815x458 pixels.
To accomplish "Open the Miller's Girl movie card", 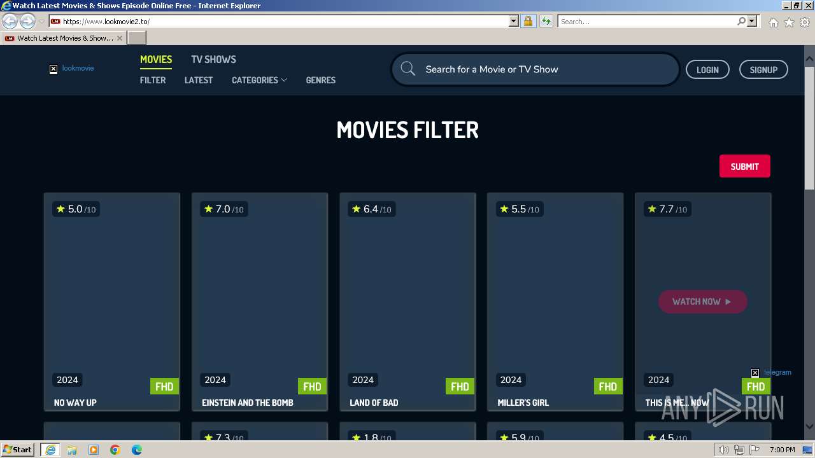I will pos(555,302).
